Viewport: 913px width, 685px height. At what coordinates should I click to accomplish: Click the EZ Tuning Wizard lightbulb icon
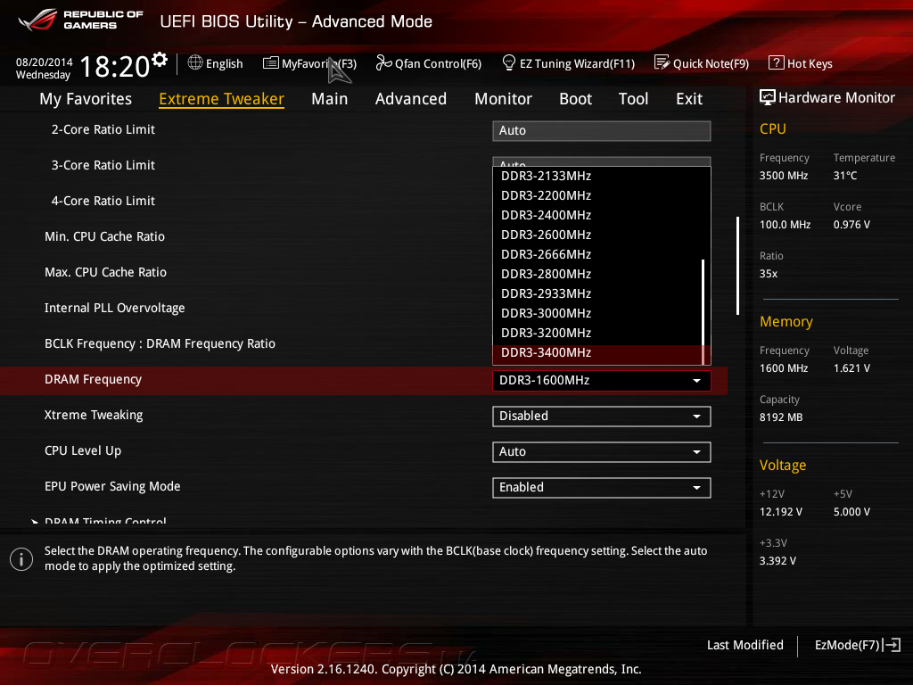(x=509, y=62)
